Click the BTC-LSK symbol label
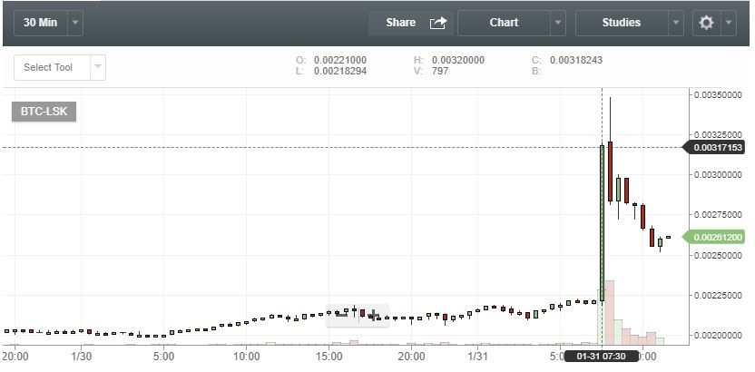 [x=44, y=112]
